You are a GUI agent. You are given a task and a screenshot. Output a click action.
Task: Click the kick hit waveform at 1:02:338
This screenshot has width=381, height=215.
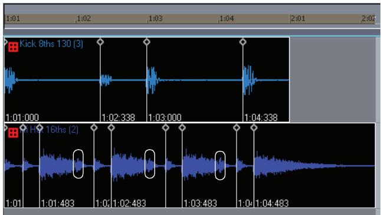click(x=106, y=80)
